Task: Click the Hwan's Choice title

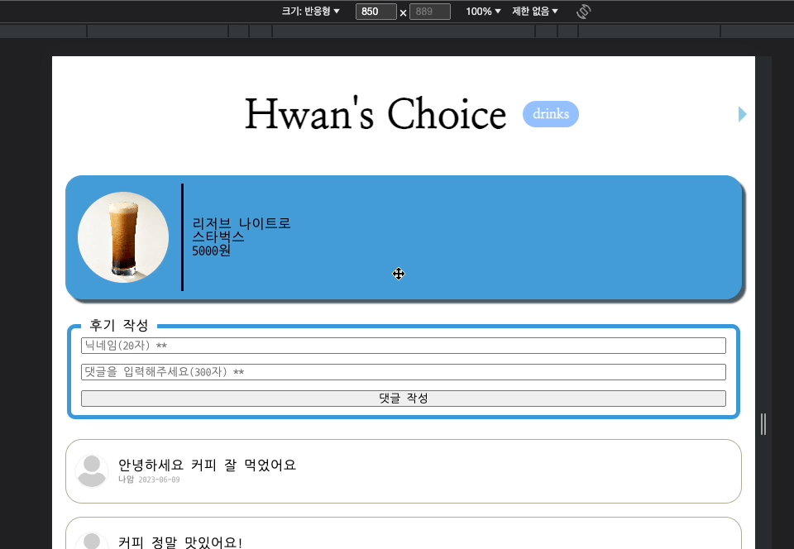Action: (x=375, y=114)
